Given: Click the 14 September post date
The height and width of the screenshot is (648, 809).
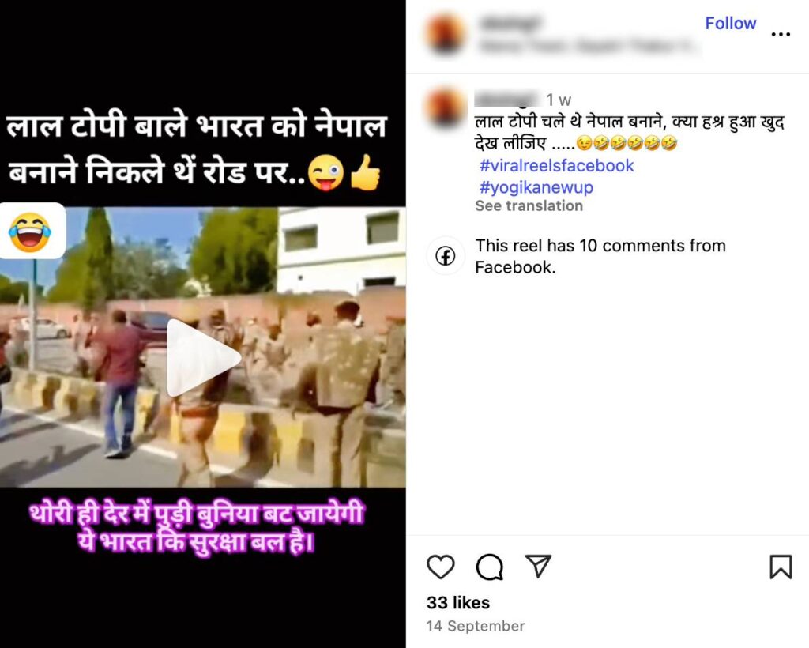Looking at the screenshot, I should (475, 626).
